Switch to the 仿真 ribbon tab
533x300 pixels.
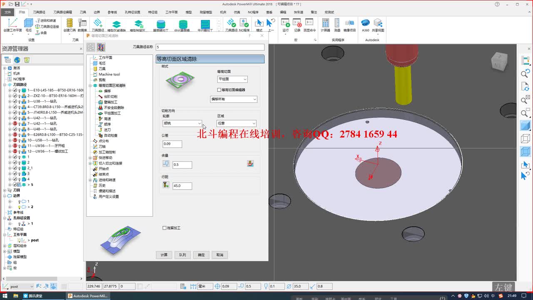[x=237, y=12]
